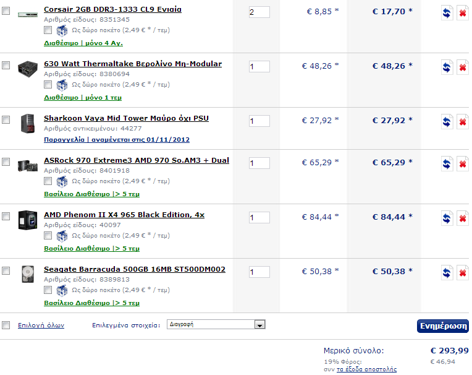This screenshot has height=375, width=472.
Task: Click AMD Phenom 'Βασίλειο Διαθέσιμο |> 5 τεμ' link
Action: 92,249
